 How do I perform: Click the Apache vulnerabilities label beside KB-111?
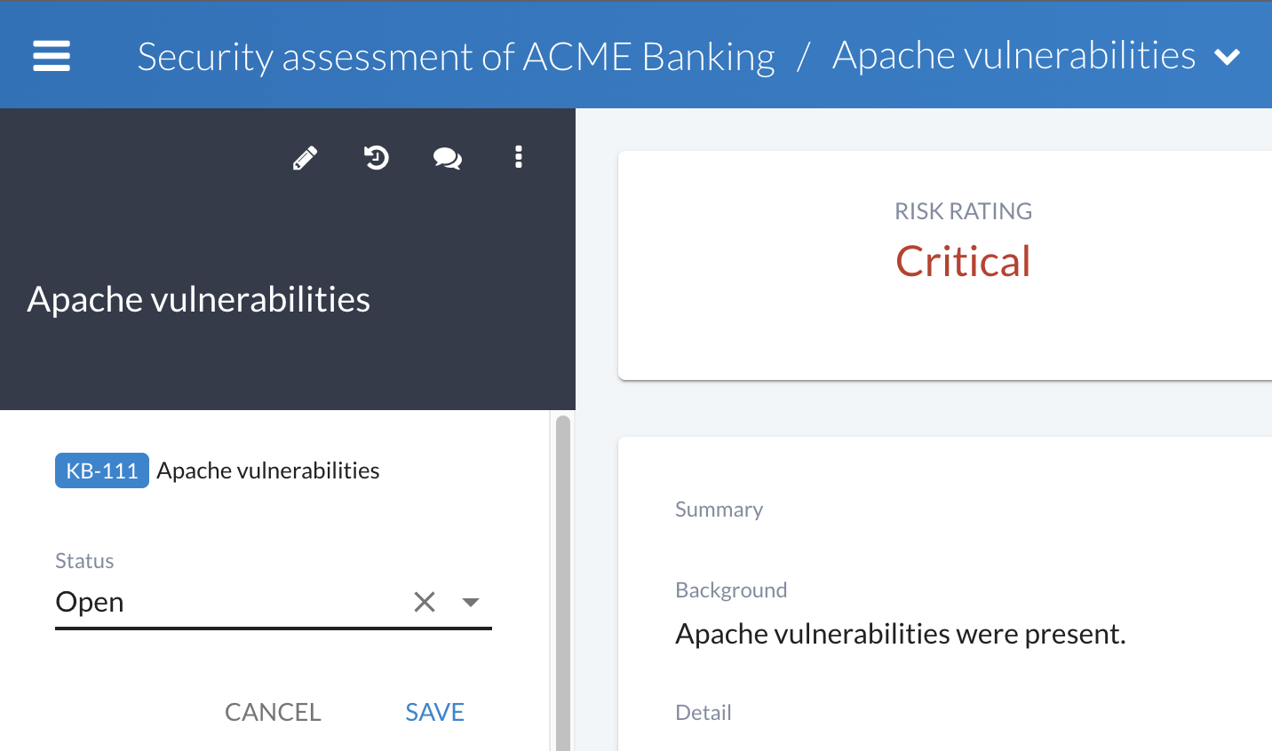[268, 470]
